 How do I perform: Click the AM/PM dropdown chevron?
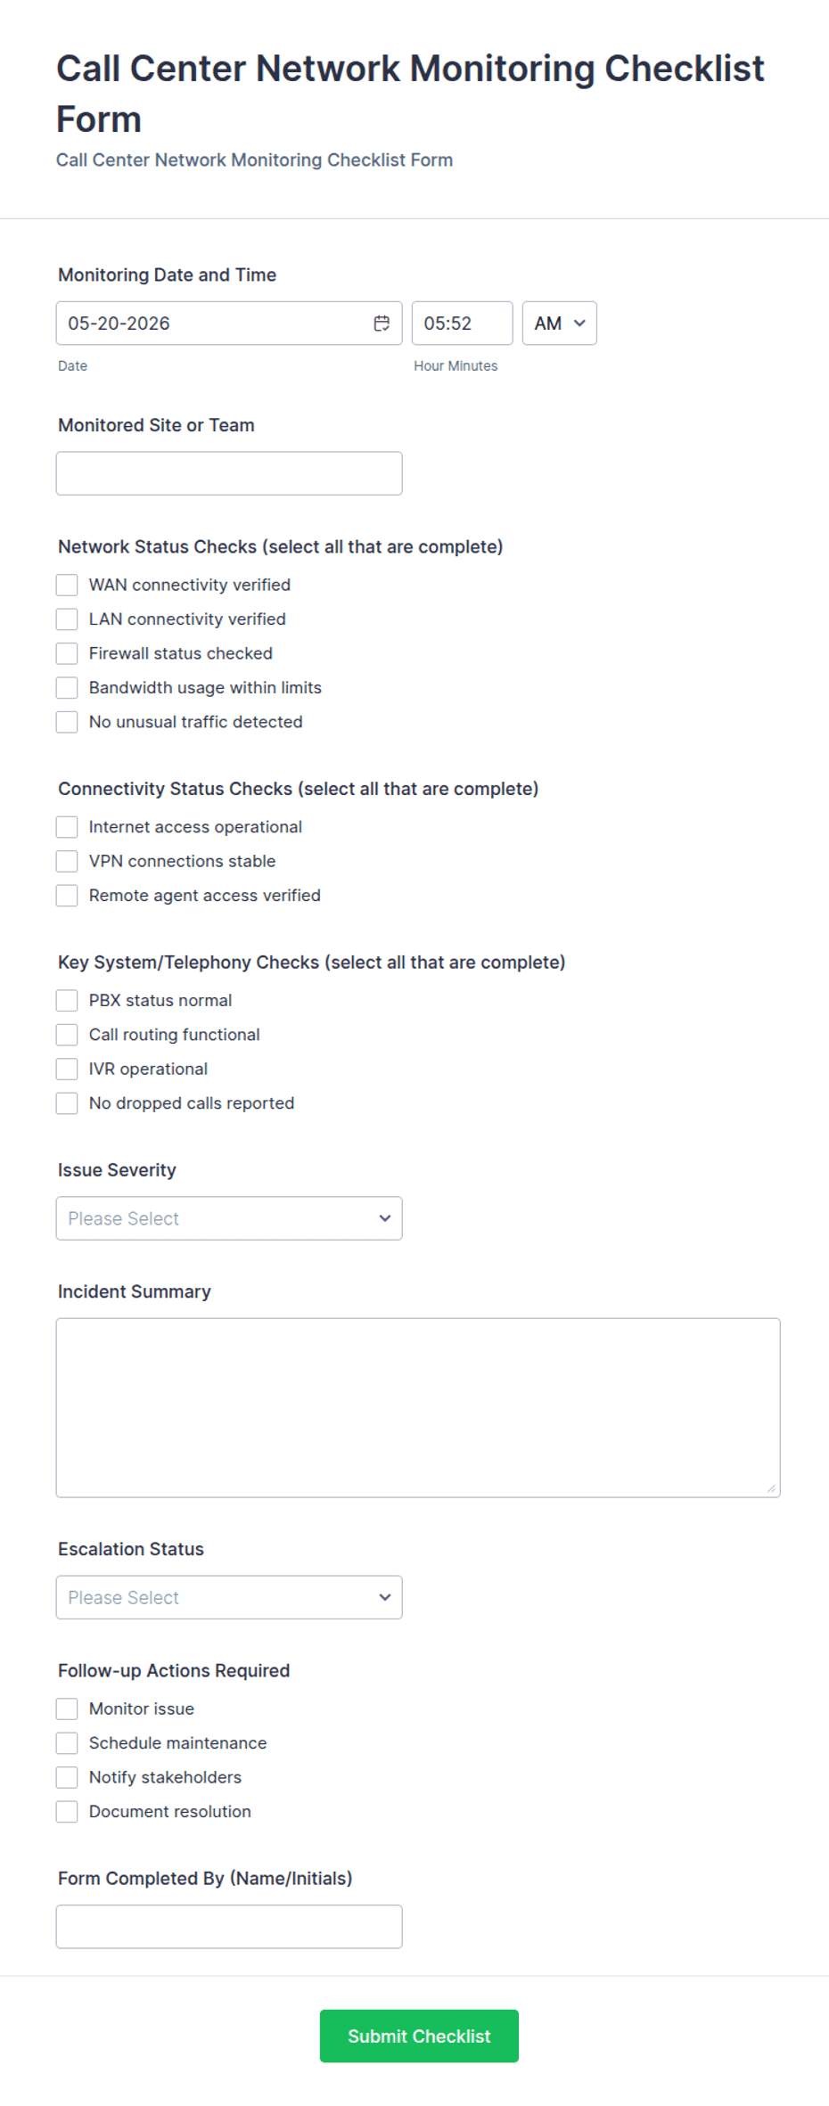click(x=579, y=324)
